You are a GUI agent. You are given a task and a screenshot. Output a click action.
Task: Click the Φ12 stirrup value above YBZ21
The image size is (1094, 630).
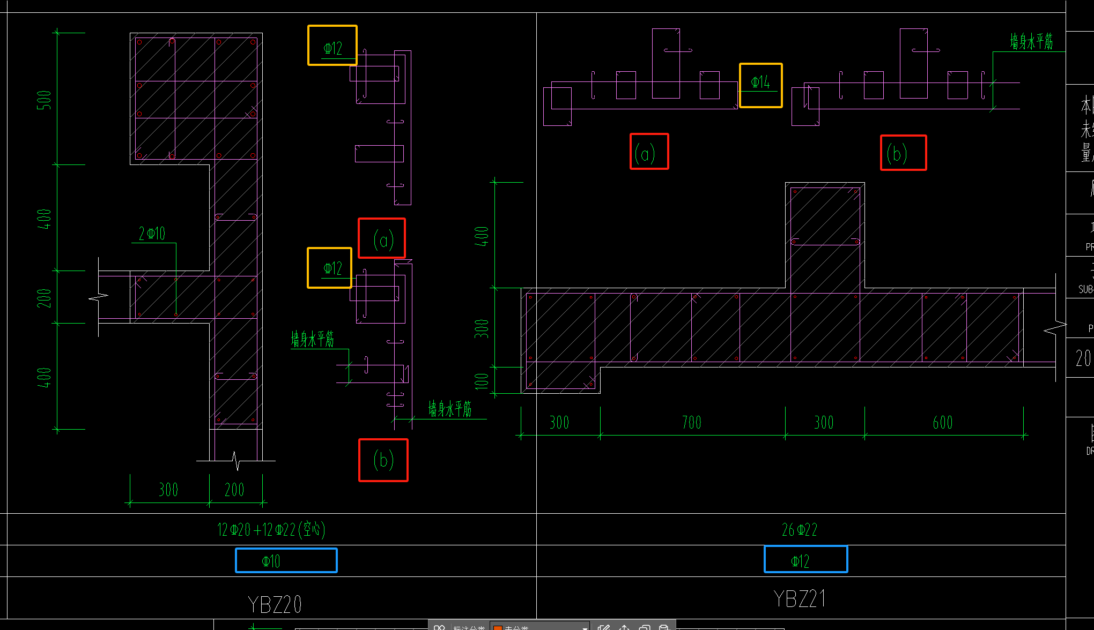pos(800,561)
